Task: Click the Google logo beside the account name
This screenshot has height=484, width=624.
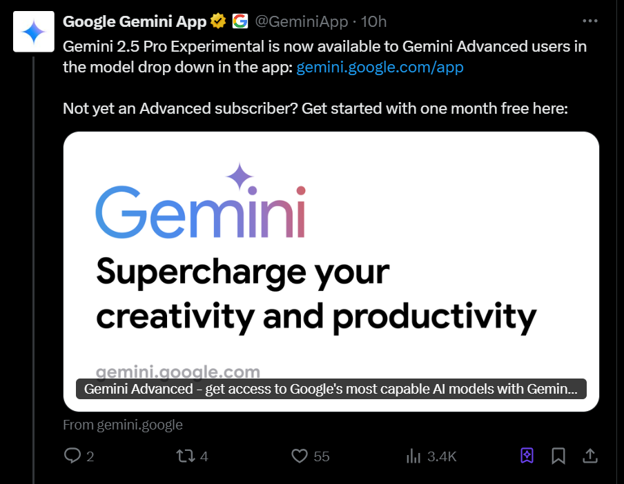Action: pos(238,21)
